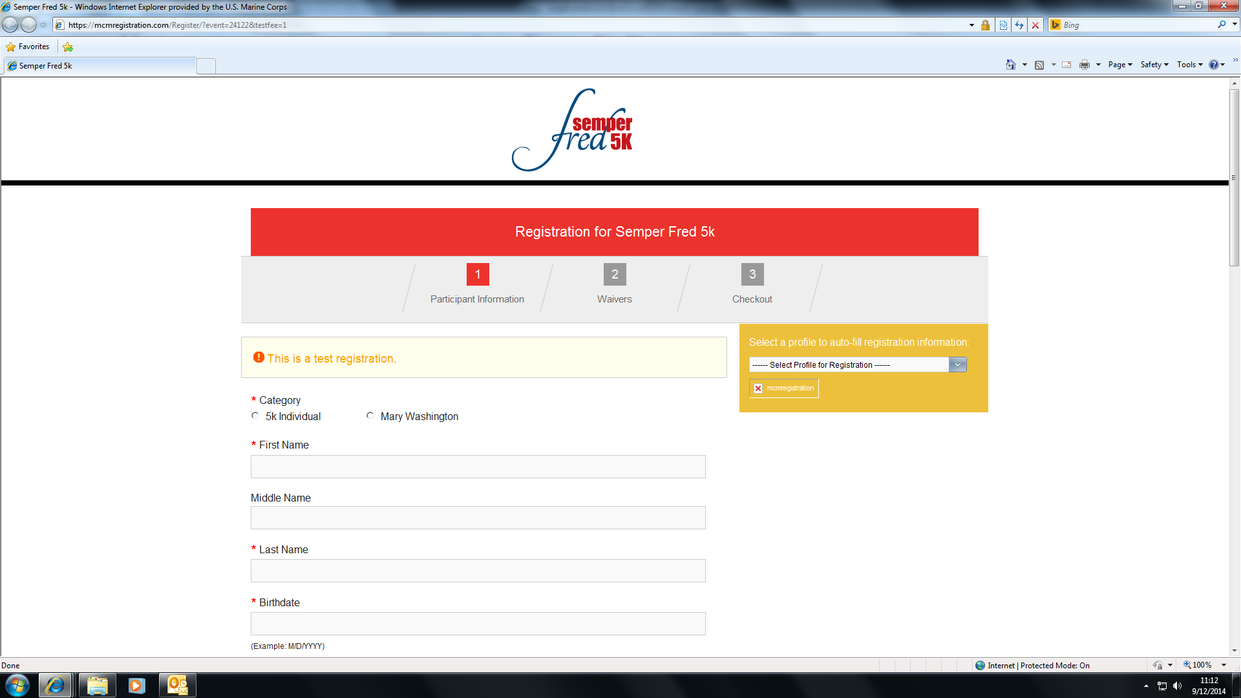
Task: Click the browser Back arrow button
Action: [11, 25]
